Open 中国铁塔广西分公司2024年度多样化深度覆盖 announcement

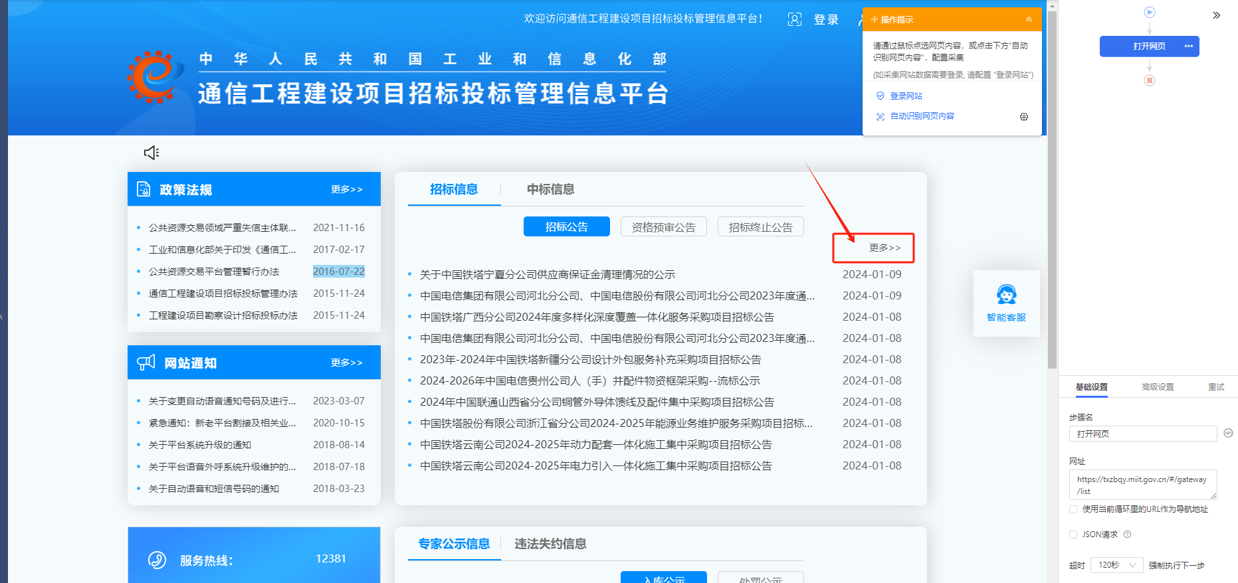pos(597,317)
